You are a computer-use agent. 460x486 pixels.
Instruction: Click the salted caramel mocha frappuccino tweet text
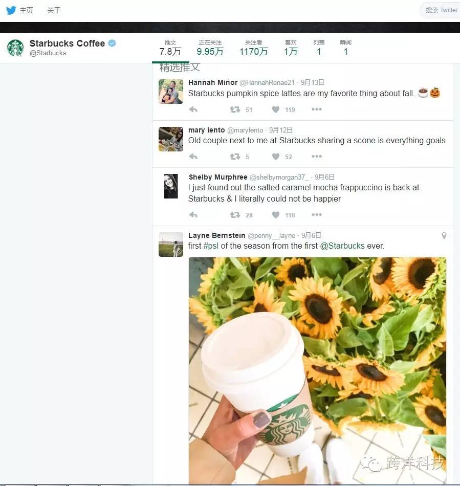[x=303, y=193]
